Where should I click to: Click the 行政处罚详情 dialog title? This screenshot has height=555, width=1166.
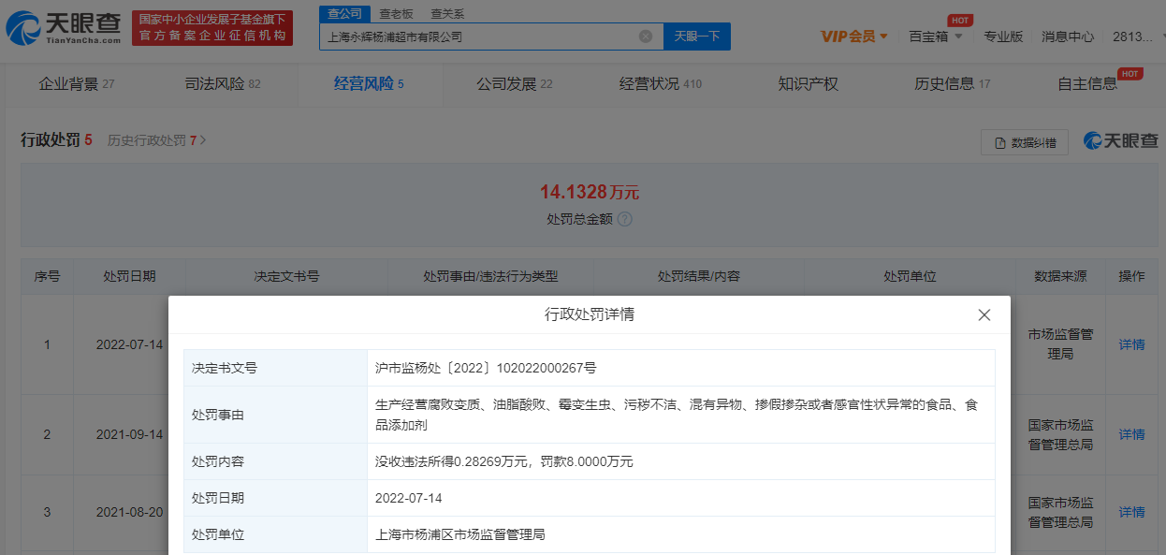590,314
